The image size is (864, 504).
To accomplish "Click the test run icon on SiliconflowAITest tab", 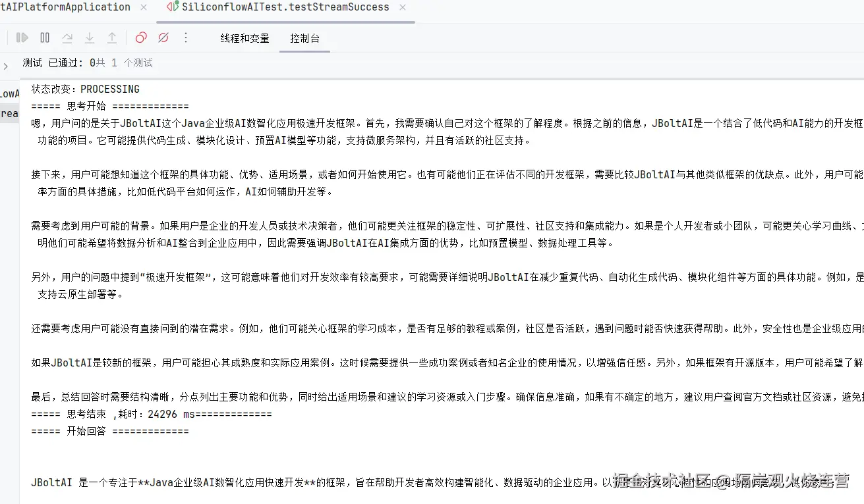I will 173,7.
